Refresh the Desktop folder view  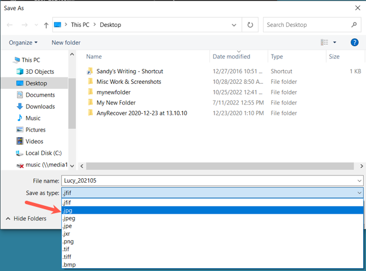coord(250,25)
